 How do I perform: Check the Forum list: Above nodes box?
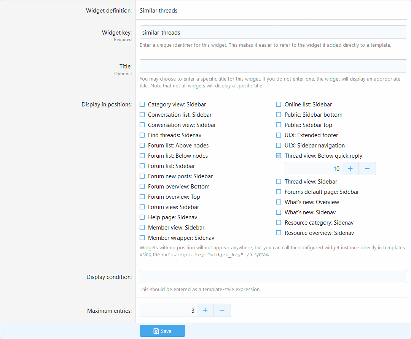142,146
